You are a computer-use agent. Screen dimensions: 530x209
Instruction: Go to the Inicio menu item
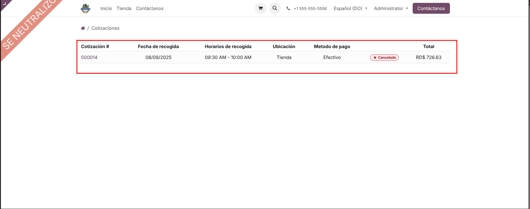[106, 9]
